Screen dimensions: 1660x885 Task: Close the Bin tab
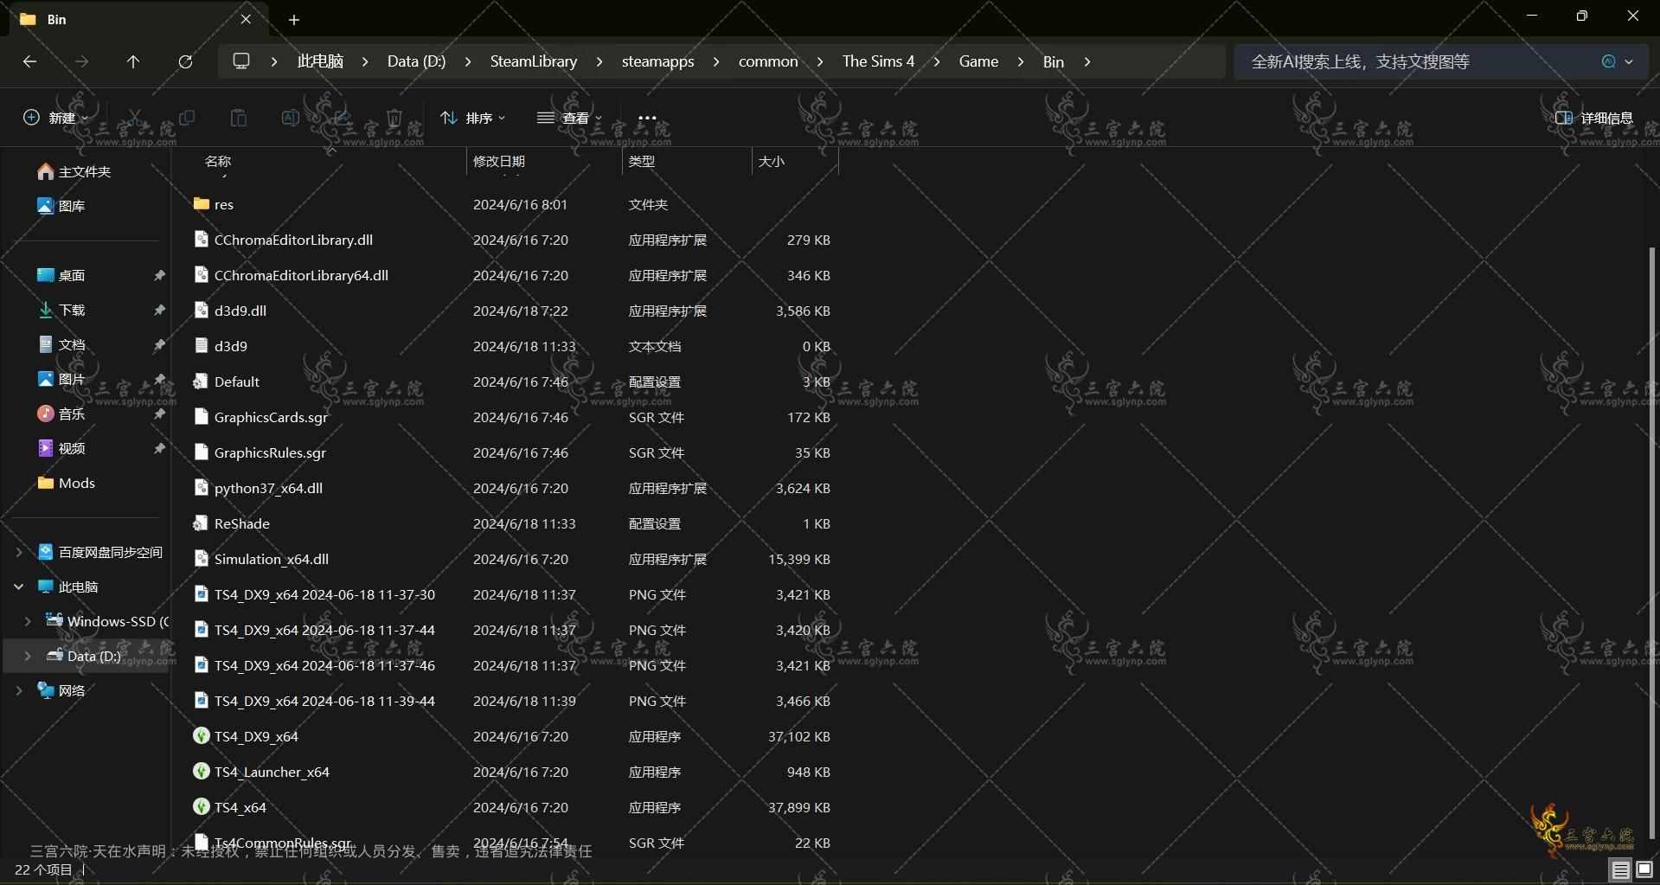pos(246,19)
